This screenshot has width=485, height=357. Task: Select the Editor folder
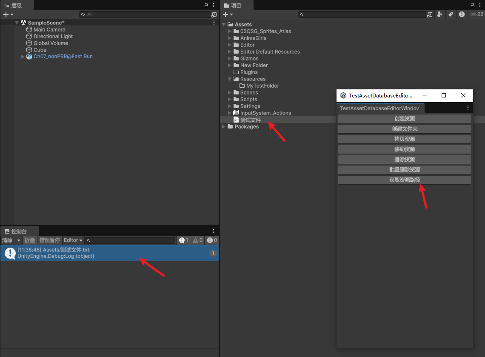(247, 45)
